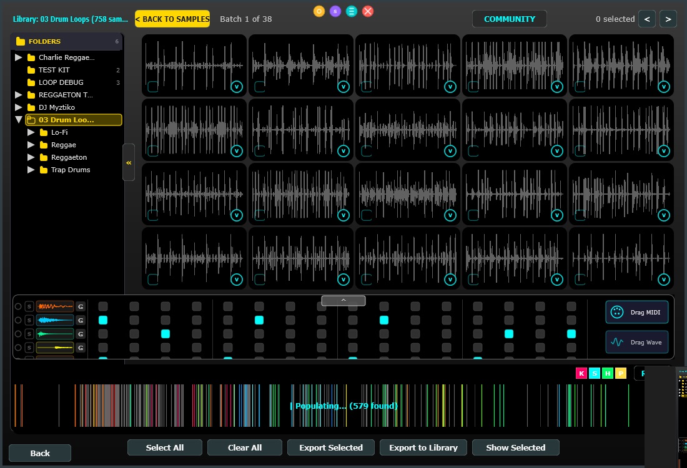Viewport: 687px width, 468px height.
Task: Click the orange waveform sample slot
Action: [x=55, y=306]
